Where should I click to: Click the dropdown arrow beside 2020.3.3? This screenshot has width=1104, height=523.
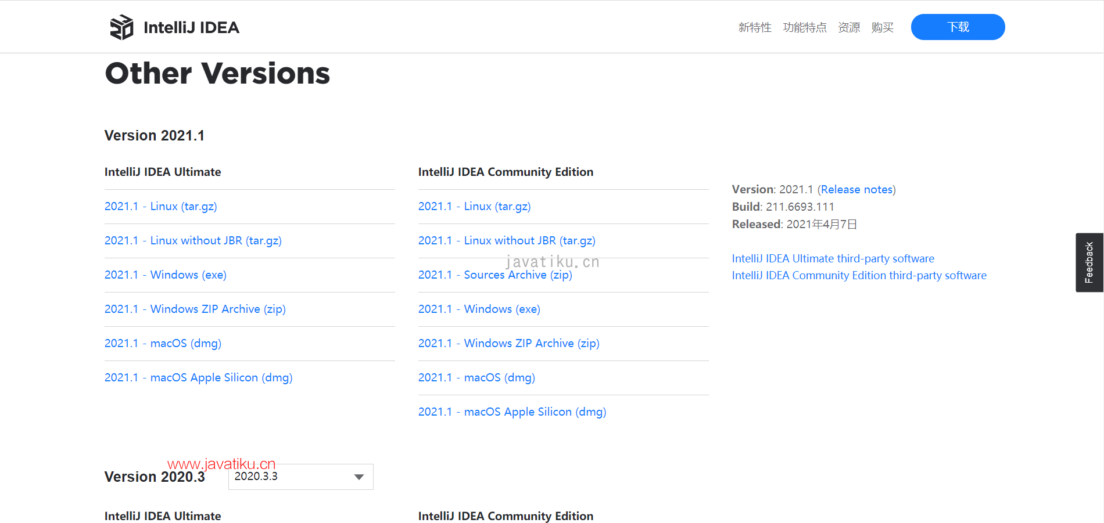tap(359, 477)
